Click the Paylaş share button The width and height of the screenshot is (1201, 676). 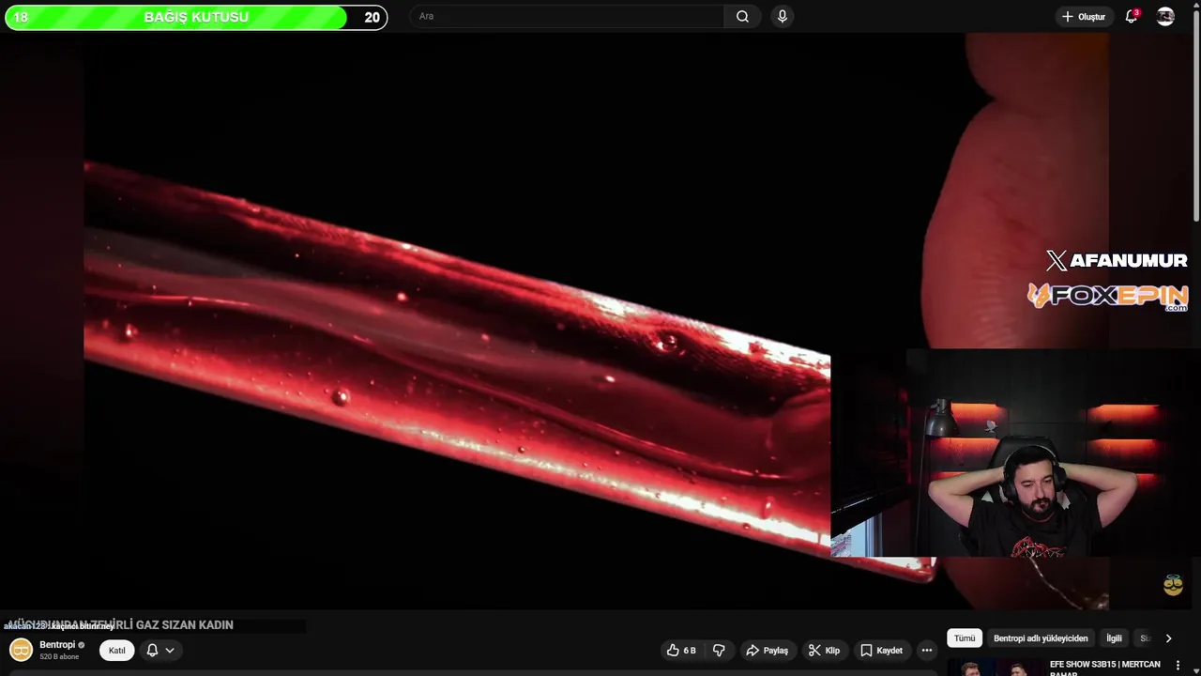click(767, 650)
